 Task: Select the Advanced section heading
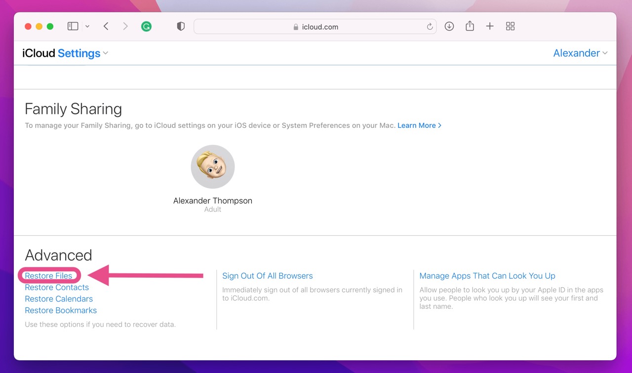58,255
